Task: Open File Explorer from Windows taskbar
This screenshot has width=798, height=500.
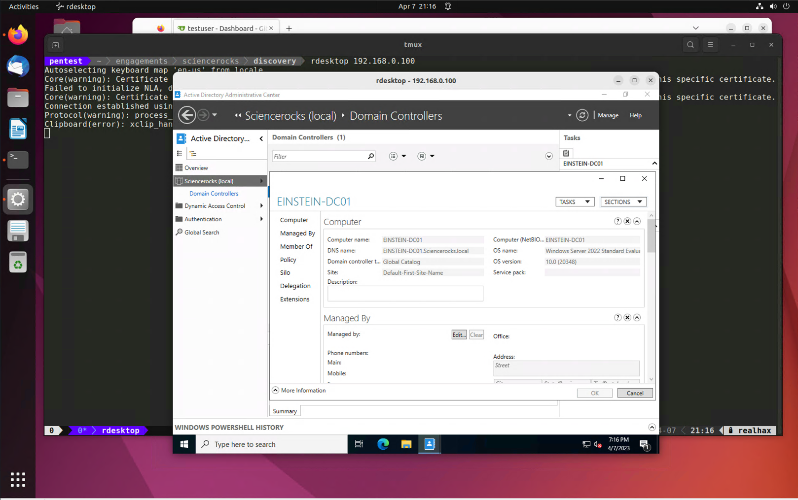Action: [406, 444]
